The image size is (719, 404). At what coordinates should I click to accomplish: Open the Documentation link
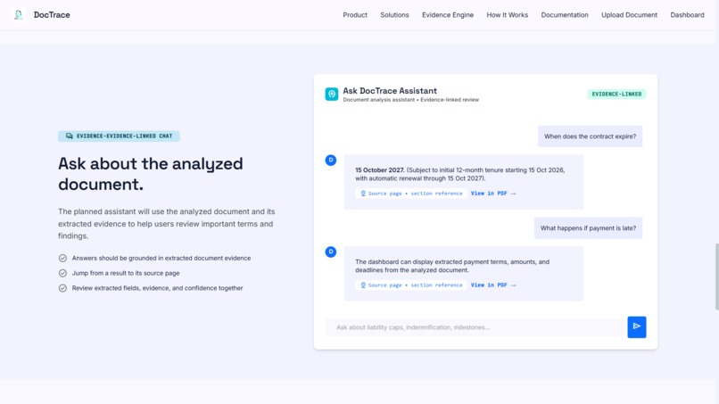pyautogui.click(x=565, y=14)
